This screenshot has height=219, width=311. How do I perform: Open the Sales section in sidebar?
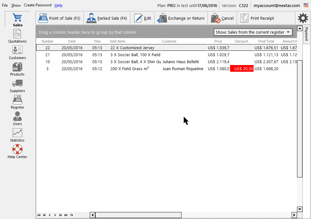point(17,20)
